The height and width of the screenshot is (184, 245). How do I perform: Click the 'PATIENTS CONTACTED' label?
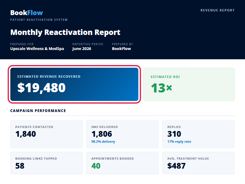(34, 127)
